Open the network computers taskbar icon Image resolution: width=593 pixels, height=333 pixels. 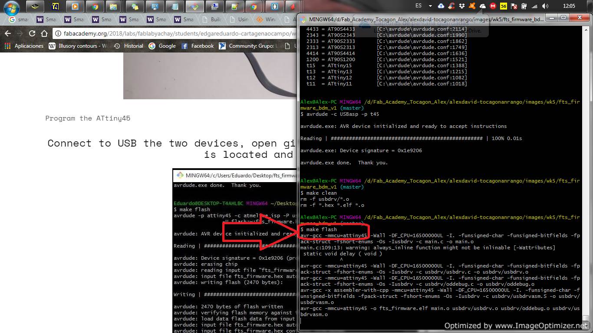(x=214, y=7)
